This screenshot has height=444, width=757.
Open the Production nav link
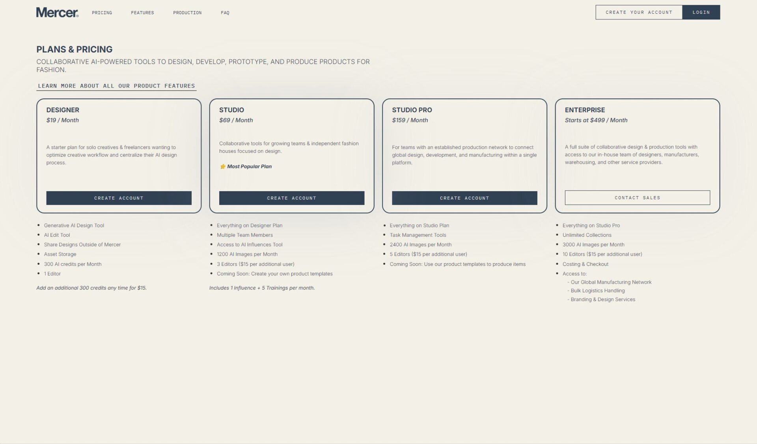(x=187, y=13)
